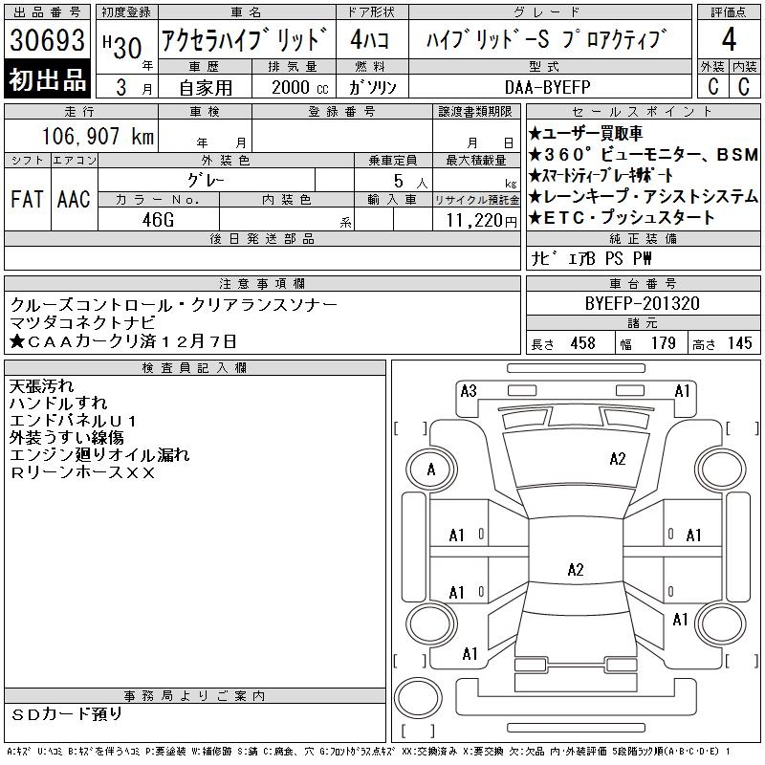Select the 車台番号 header

tap(643, 283)
